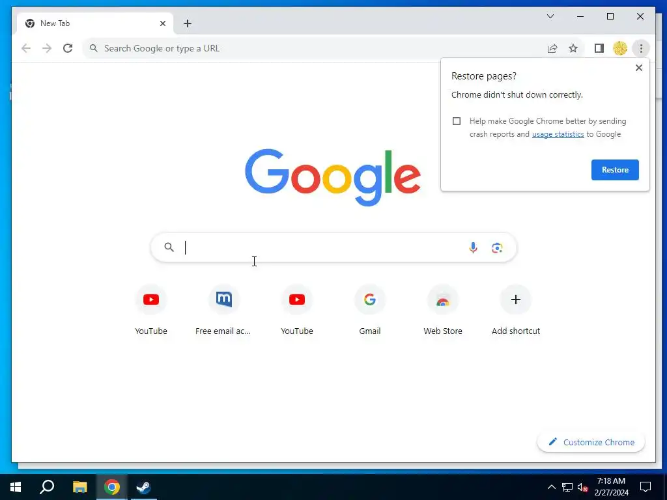Open the Free email ac... shortcut
The width and height of the screenshot is (667, 500).
(223, 311)
